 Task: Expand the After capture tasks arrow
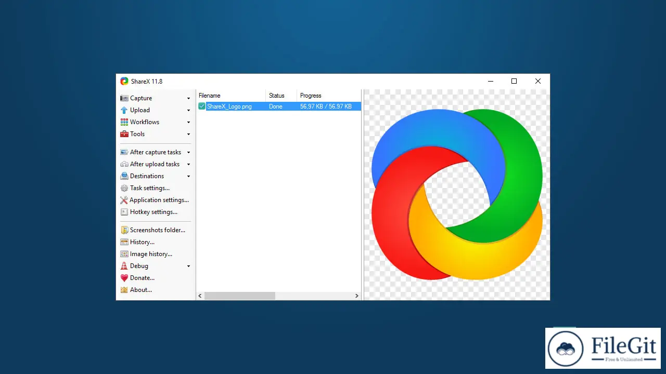tap(188, 152)
